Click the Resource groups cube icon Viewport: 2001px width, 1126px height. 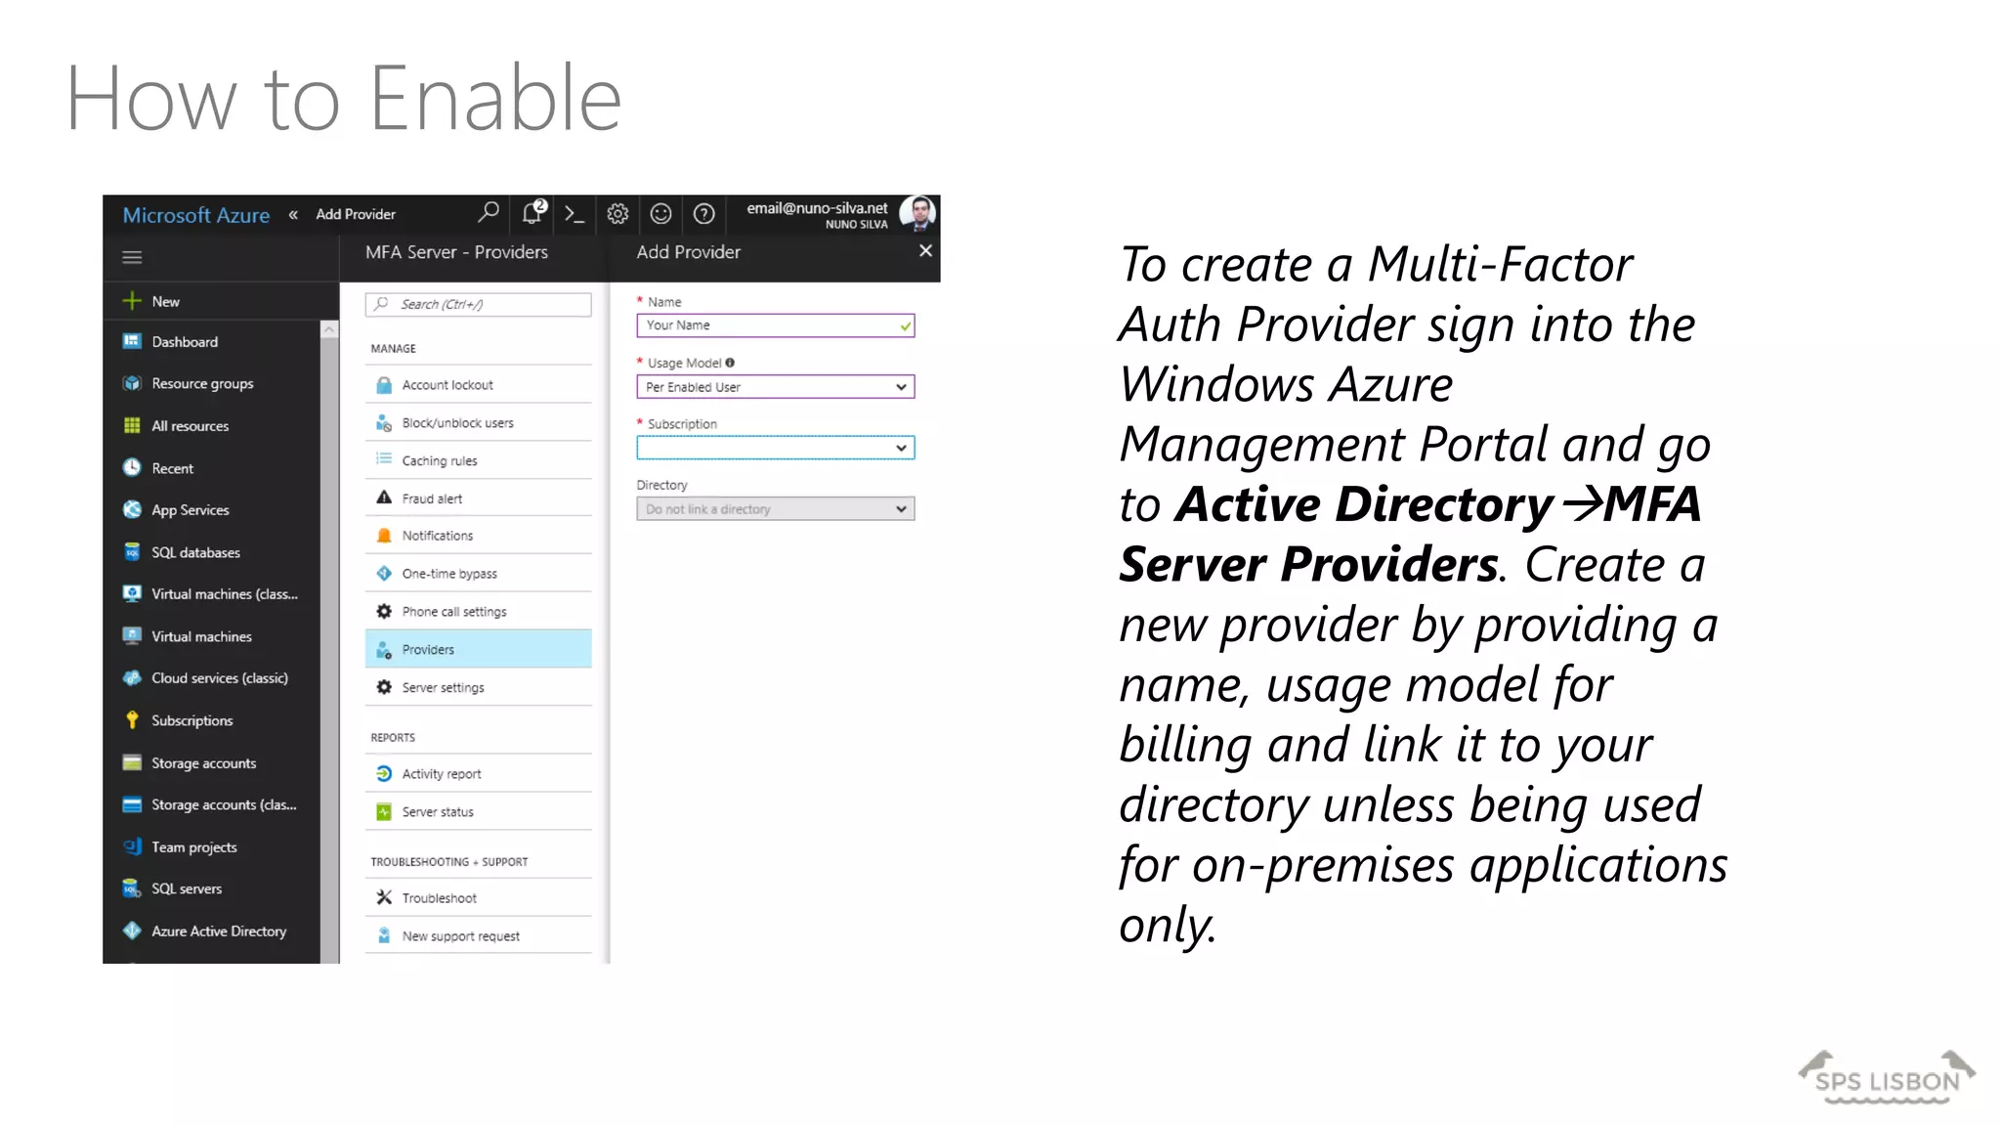pyautogui.click(x=132, y=383)
